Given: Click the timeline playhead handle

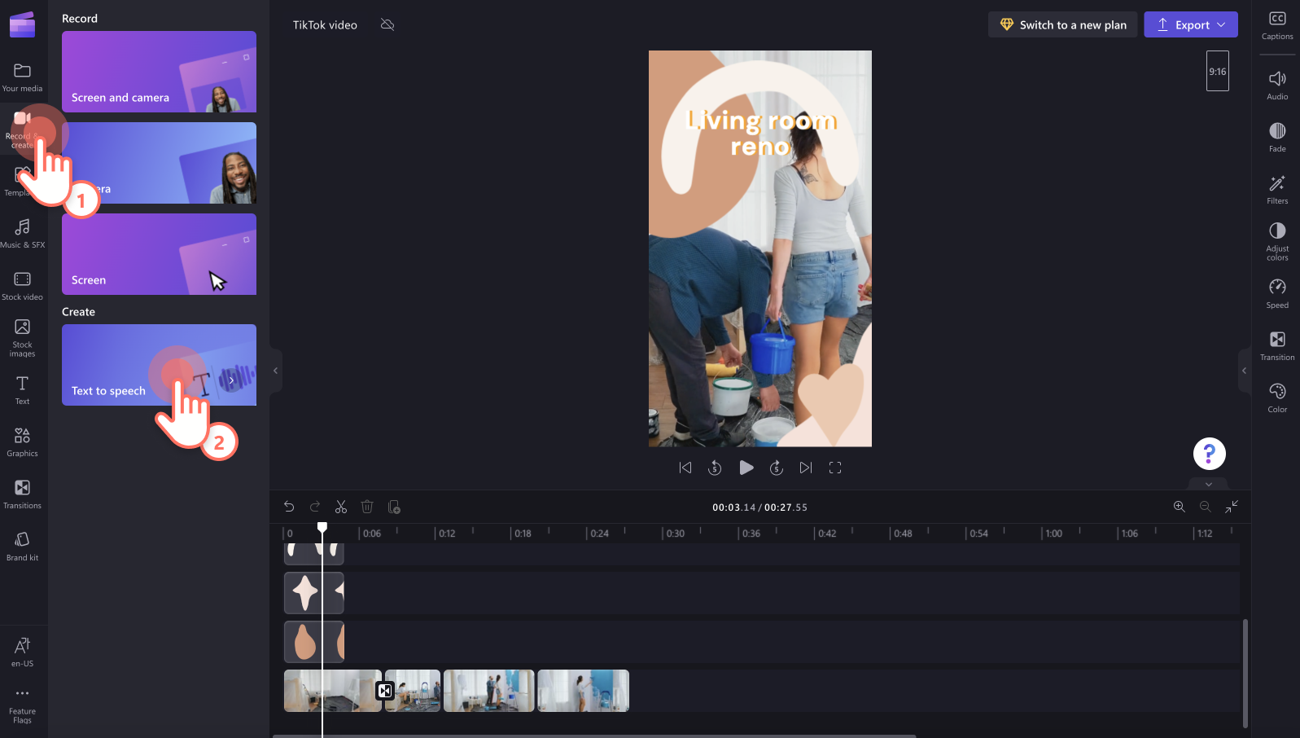Looking at the screenshot, I should [x=322, y=528].
